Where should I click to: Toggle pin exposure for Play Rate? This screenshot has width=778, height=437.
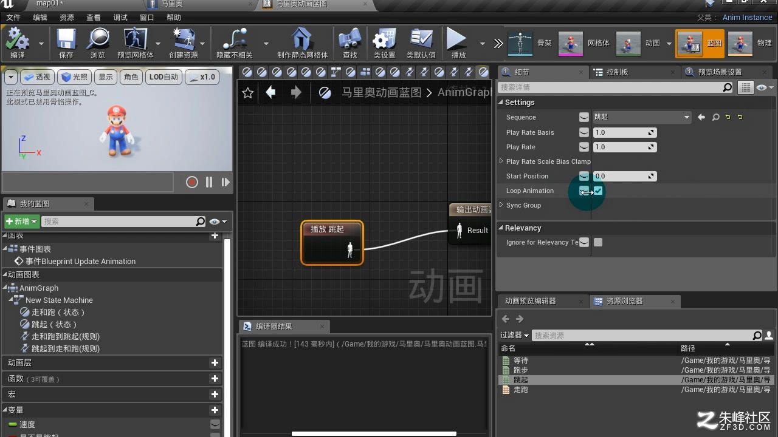[583, 147]
